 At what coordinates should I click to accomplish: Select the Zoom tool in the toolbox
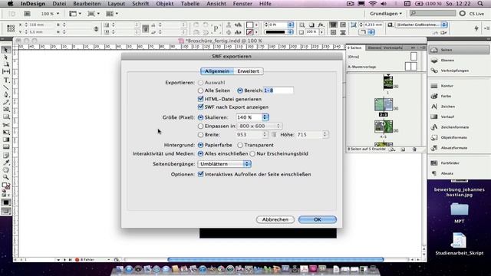pos(6,177)
